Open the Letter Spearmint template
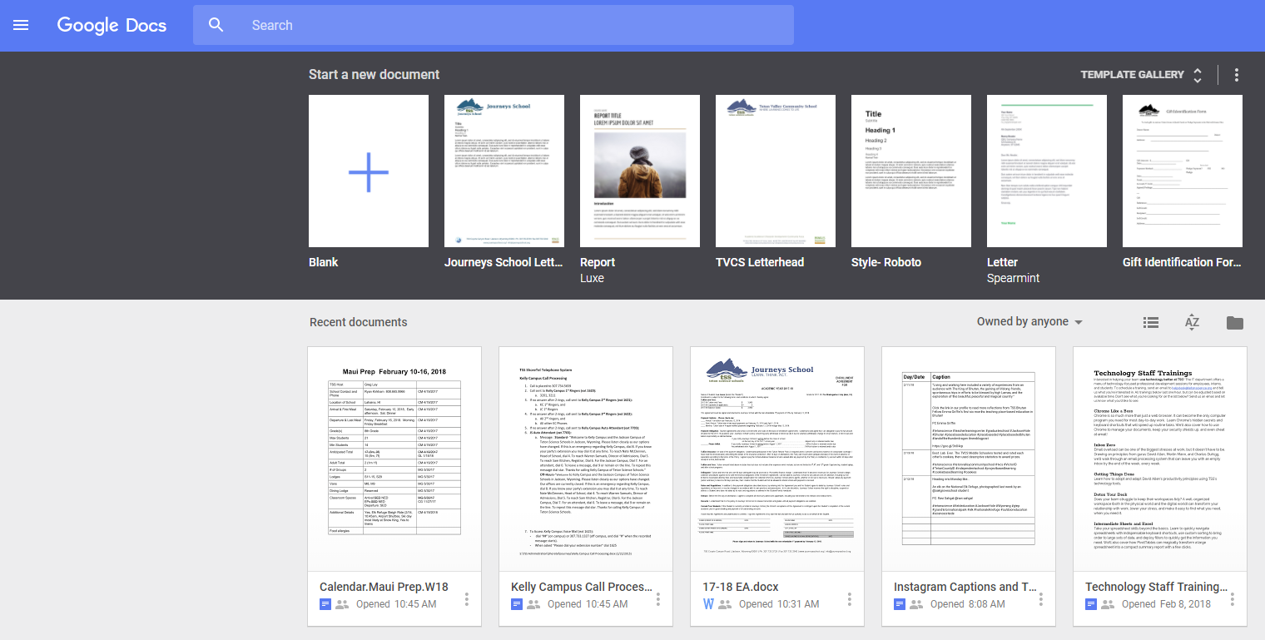 pyautogui.click(x=1046, y=171)
